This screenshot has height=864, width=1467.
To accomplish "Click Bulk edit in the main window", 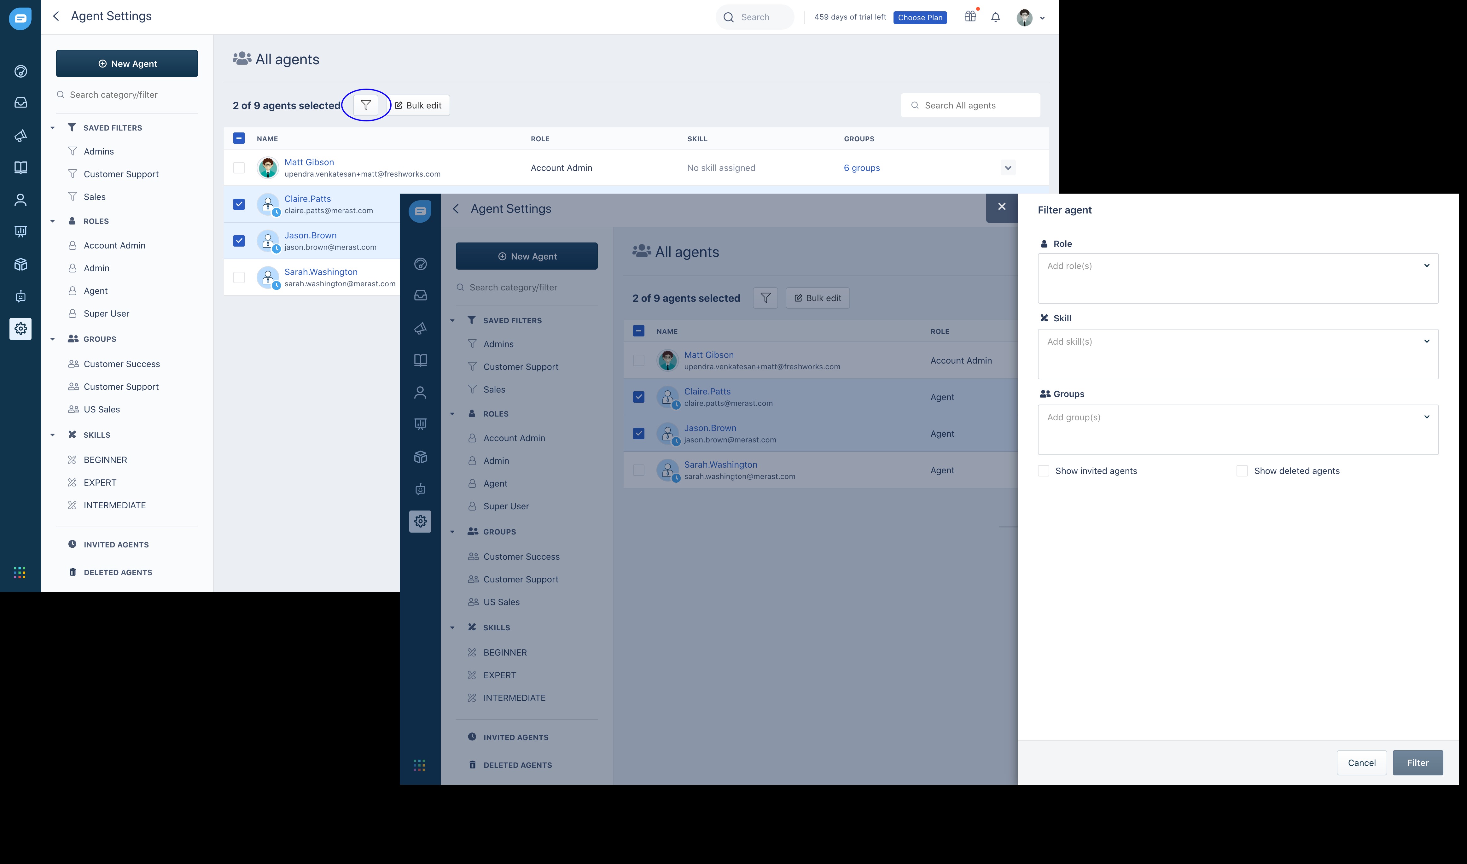I will [418, 105].
